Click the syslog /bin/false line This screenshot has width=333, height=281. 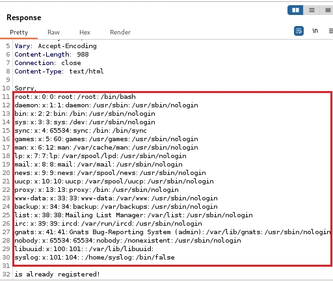click(94, 258)
